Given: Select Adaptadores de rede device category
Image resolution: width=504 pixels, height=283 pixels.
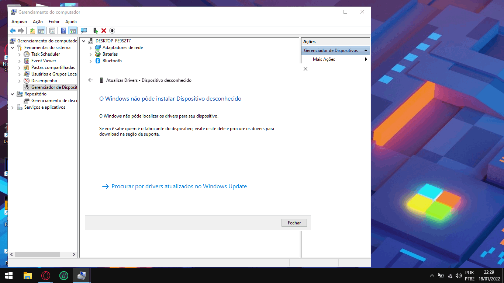Looking at the screenshot, I should tap(122, 48).
